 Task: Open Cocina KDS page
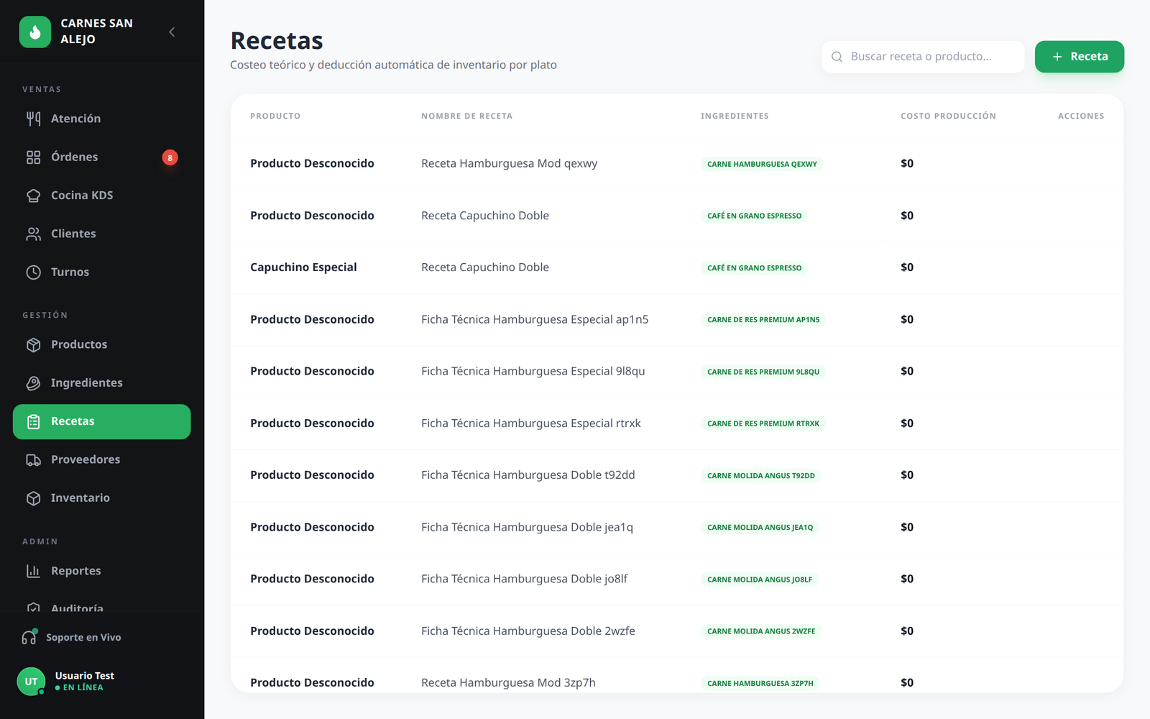coord(101,196)
